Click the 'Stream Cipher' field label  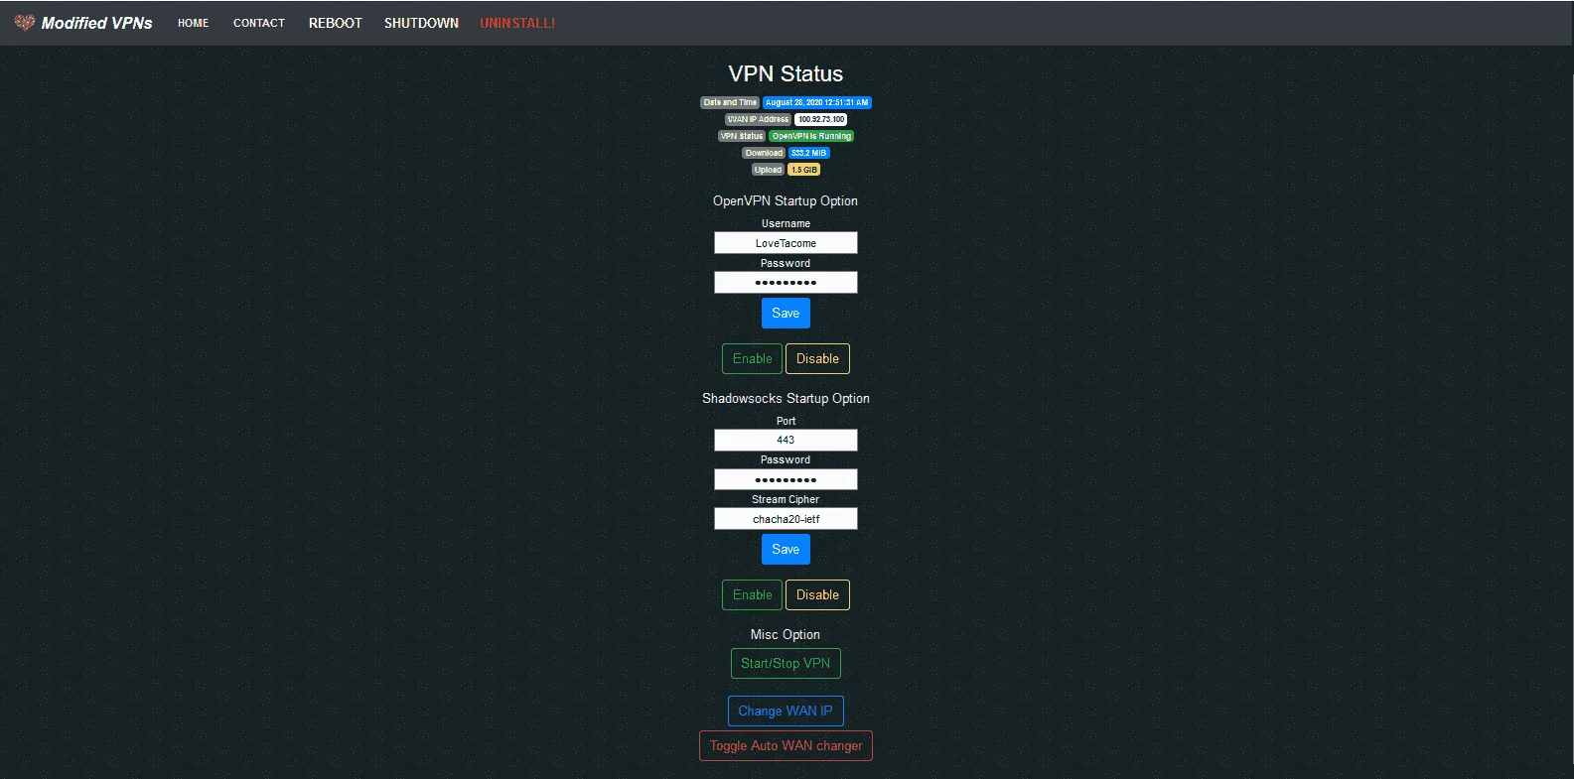[x=786, y=499]
